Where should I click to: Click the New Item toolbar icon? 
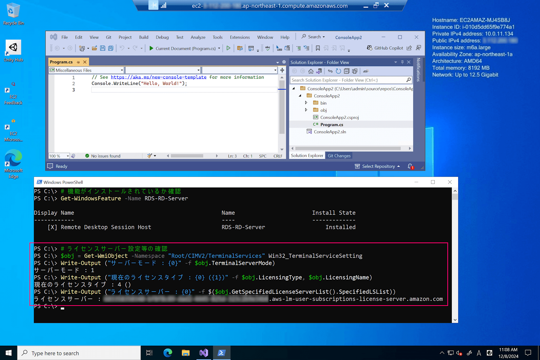point(82,48)
